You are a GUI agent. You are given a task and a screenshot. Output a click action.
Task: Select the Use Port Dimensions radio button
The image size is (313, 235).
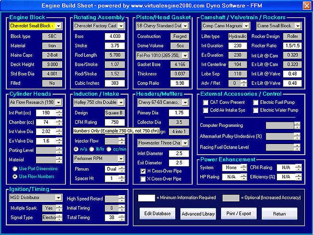[x=15, y=169]
